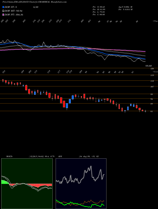The width and height of the screenshot is (158, 209).
Task: Click the first red candlestick on the left
Action: tap(3, 80)
